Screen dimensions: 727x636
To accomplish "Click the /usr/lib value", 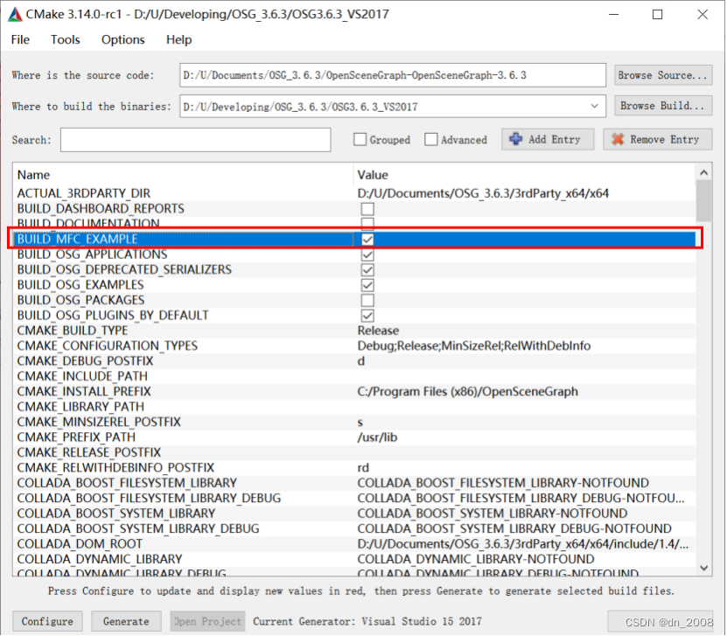I will coord(377,437).
